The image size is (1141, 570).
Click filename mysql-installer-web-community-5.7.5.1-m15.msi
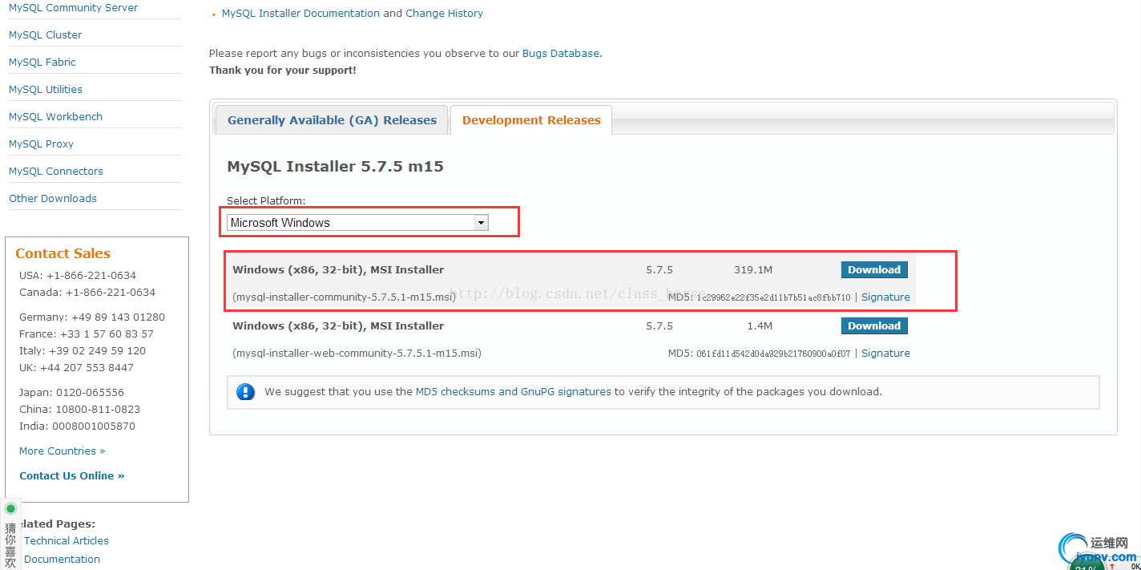[x=357, y=354]
